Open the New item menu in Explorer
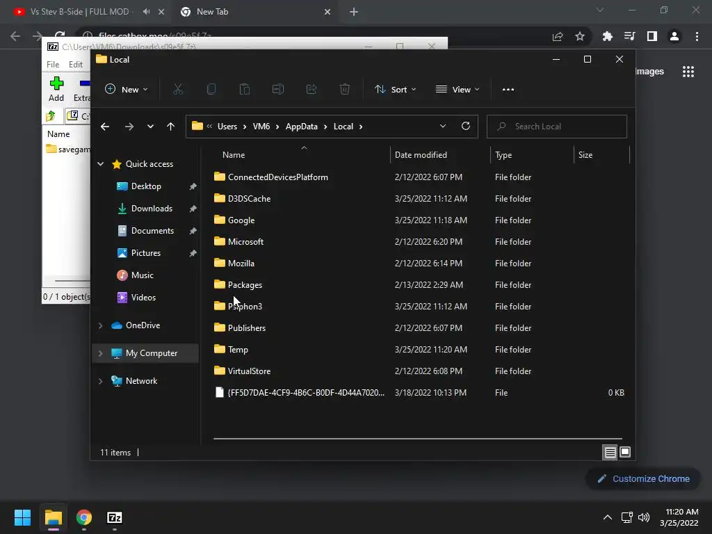 (x=126, y=90)
